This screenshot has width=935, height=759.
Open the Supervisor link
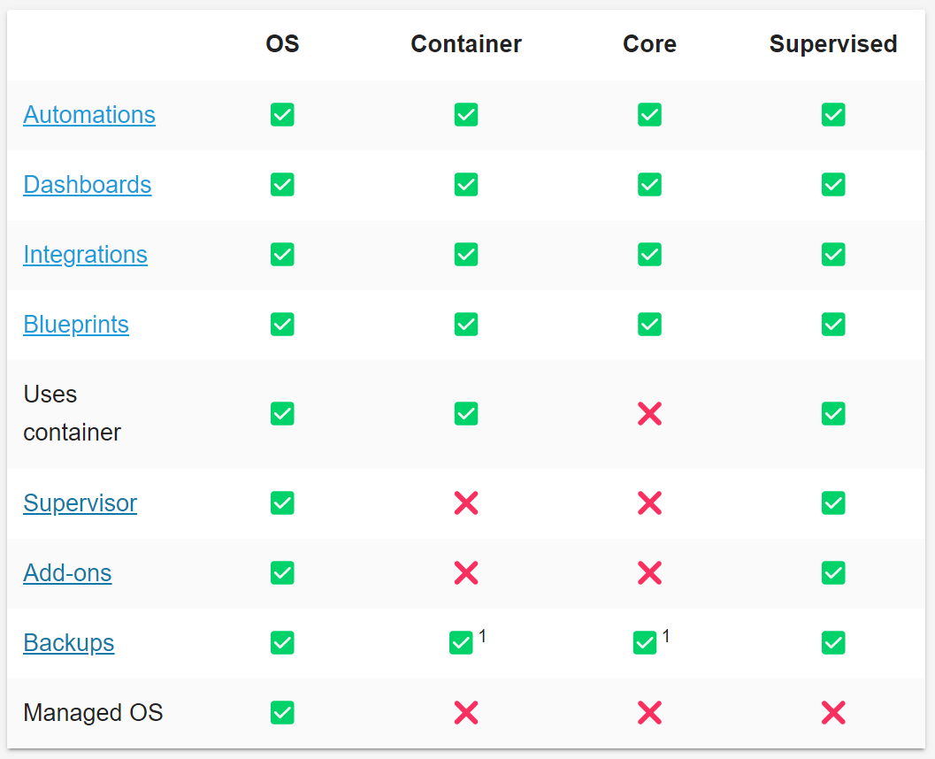[80, 503]
